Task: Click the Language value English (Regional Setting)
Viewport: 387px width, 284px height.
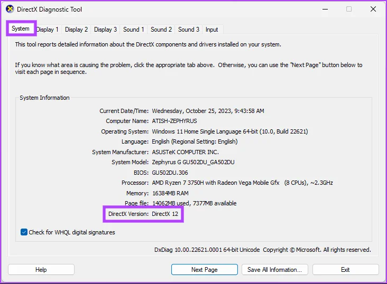Action: (195, 141)
